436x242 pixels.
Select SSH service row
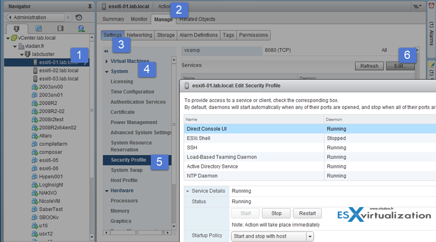[310, 148]
